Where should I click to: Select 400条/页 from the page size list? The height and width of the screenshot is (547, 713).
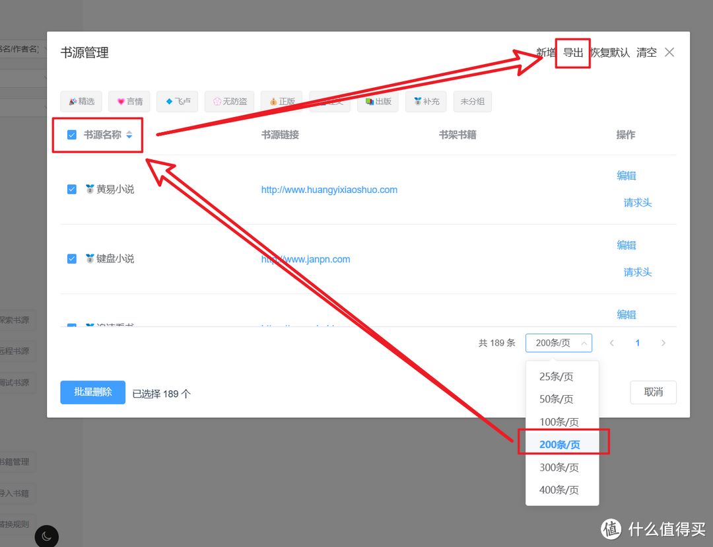pos(562,490)
